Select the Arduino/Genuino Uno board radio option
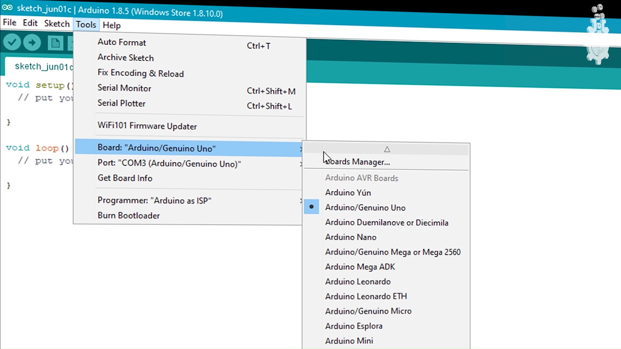The height and width of the screenshot is (349, 621). point(387,207)
